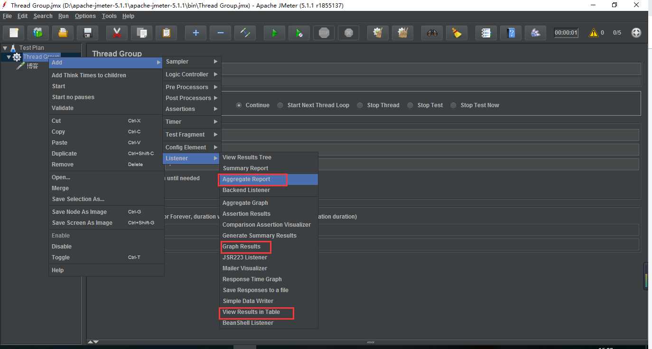Click Validate in context menu
652x349 pixels.
click(106, 108)
